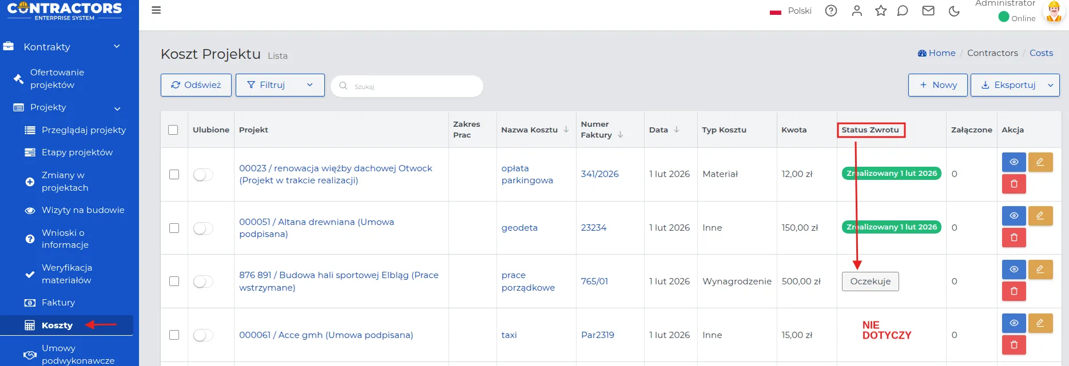Switch to dark mode with moon icon
Image resolution: width=1069 pixels, height=366 pixels.
[x=953, y=11]
